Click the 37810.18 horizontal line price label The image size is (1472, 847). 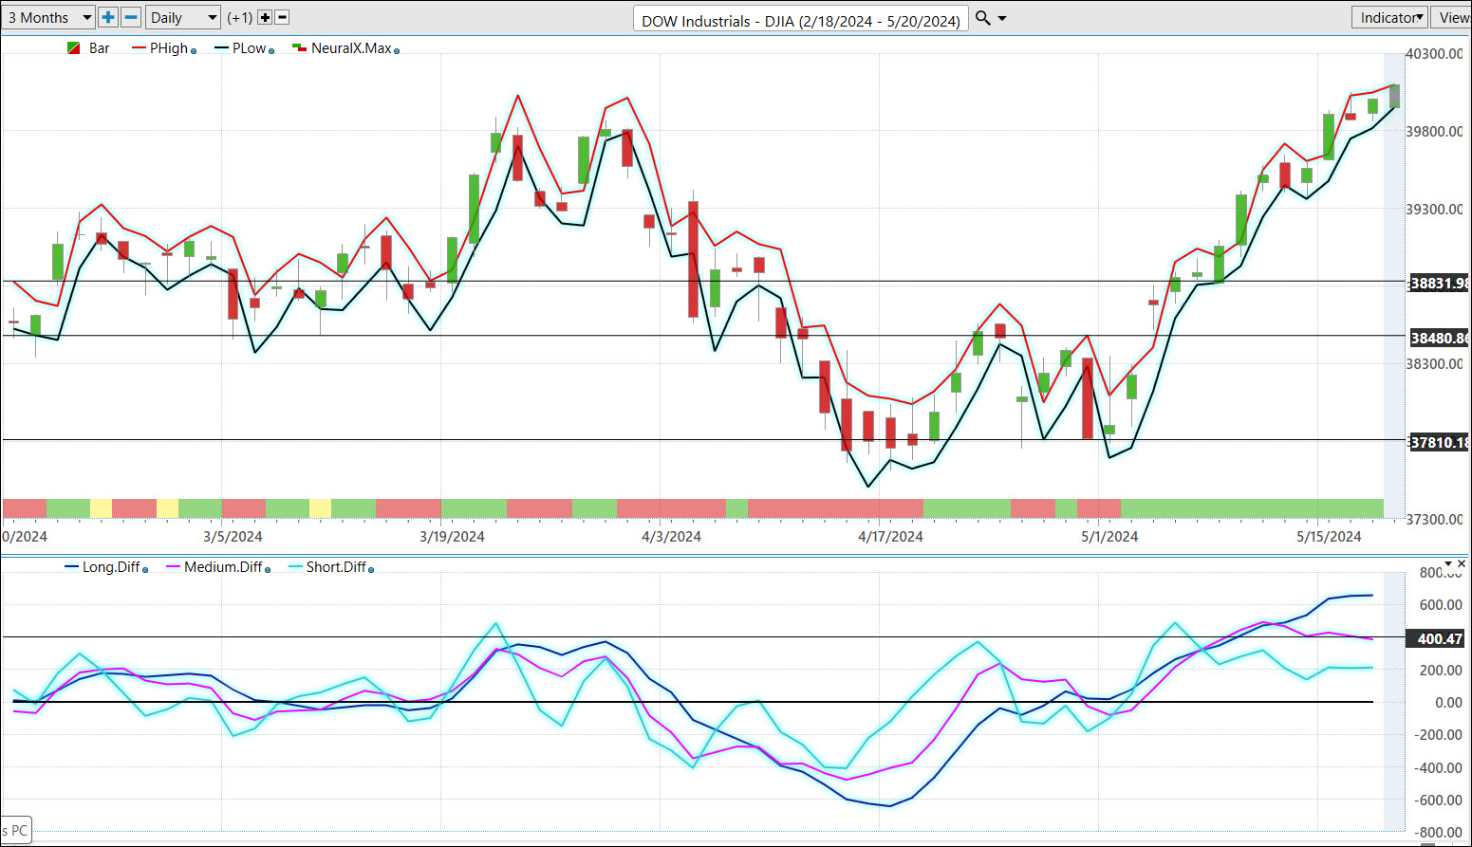tap(1438, 443)
